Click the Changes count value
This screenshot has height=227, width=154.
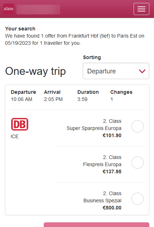(x=111, y=99)
